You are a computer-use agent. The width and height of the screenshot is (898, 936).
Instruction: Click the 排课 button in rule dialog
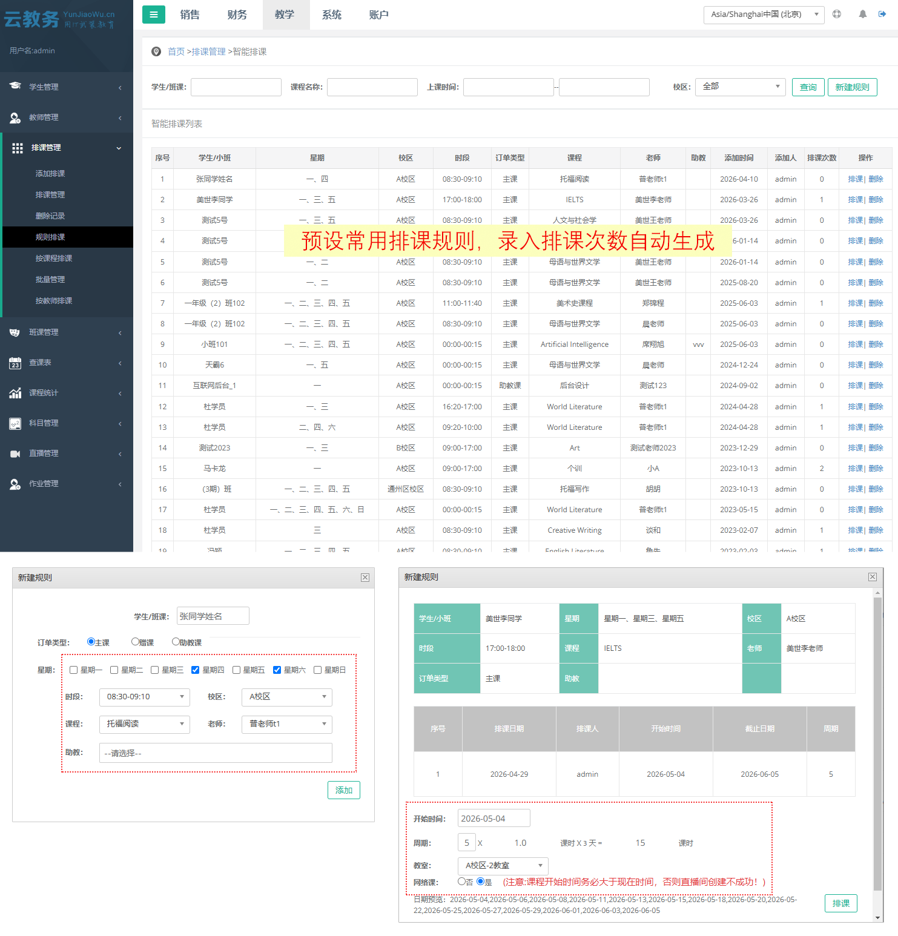[x=840, y=903]
